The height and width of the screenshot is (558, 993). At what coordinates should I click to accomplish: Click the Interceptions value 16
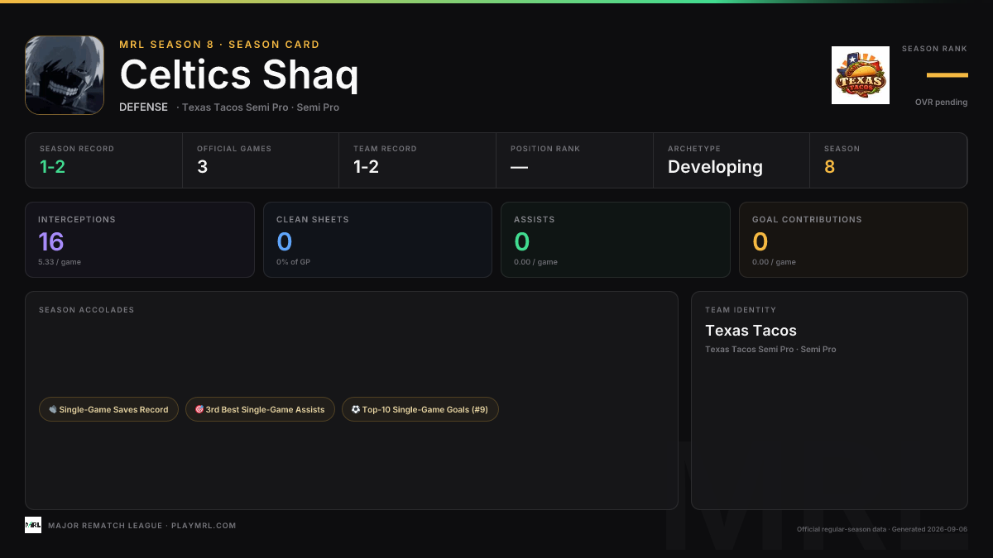[x=51, y=241]
